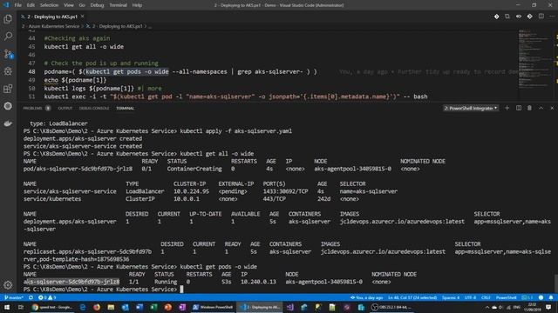558x313 pixels.
Task: Change the PowerShell language mode
Action: coord(506,297)
